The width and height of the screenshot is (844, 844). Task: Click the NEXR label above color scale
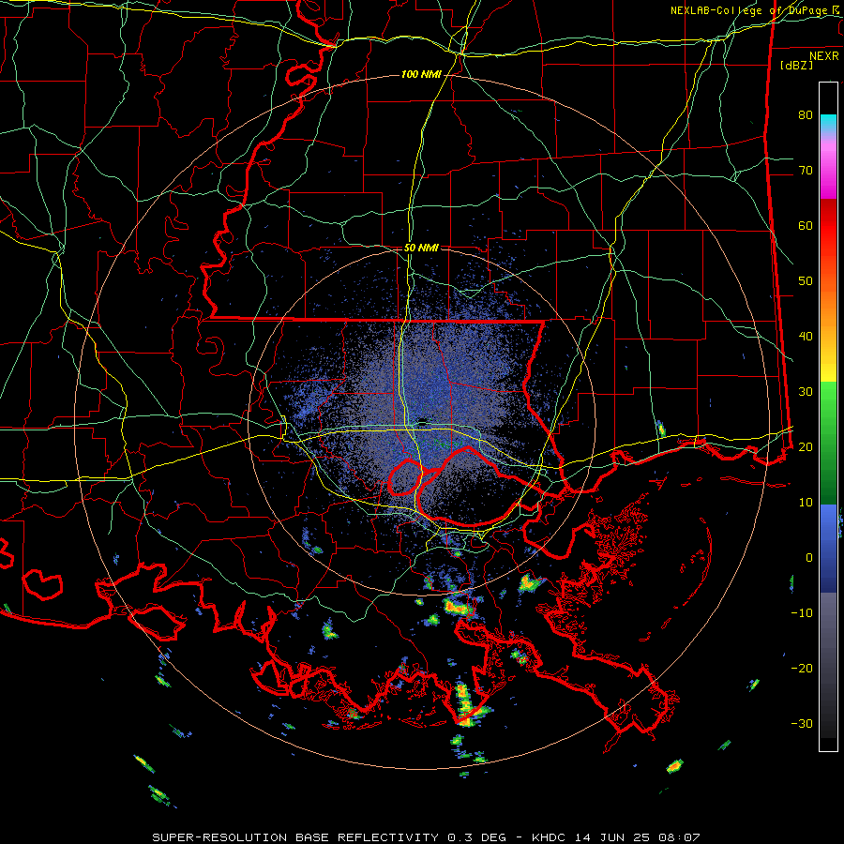pos(824,56)
